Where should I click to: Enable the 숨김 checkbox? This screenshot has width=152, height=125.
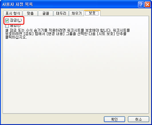click(x=7, y=26)
